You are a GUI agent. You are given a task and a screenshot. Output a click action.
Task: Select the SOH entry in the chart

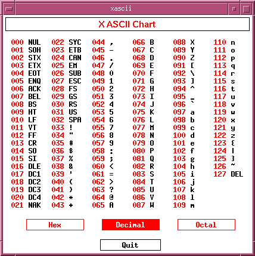[x=35, y=50]
